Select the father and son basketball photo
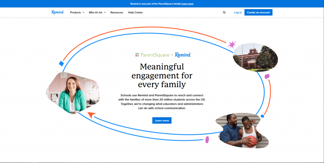The width and height of the screenshot is (324, 163). 242,131
